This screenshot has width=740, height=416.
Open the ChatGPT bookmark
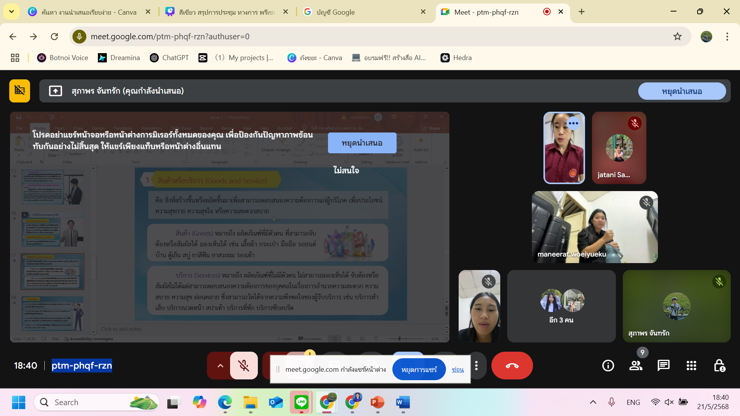[170, 58]
